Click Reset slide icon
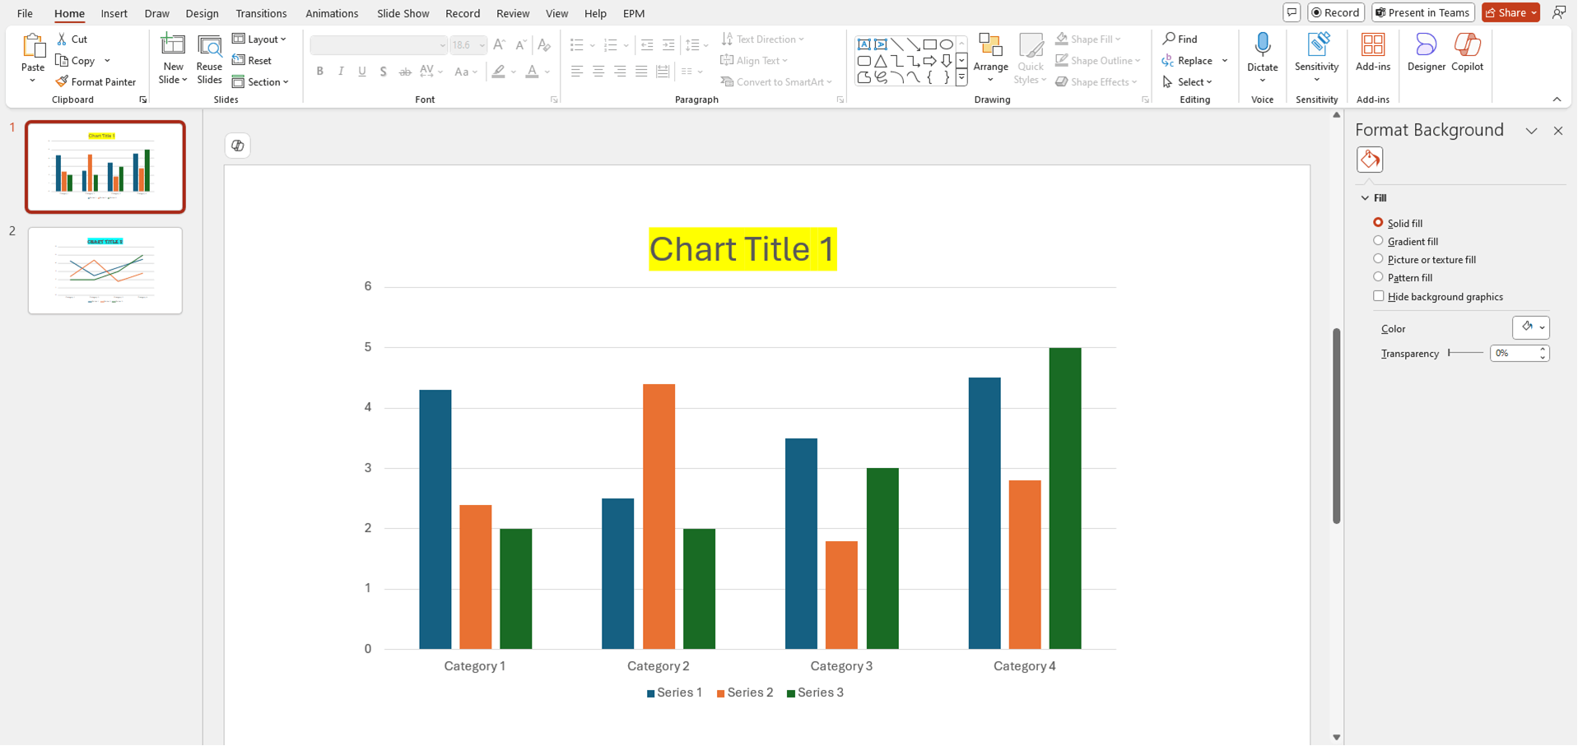The image size is (1578, 746). 239,60
